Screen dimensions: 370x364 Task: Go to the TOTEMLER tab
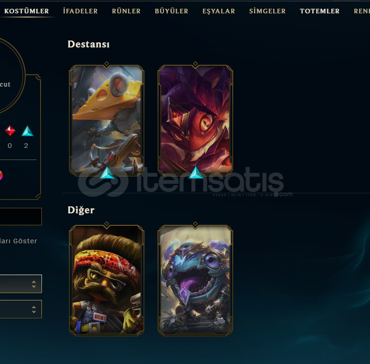(x=320, y=11)
